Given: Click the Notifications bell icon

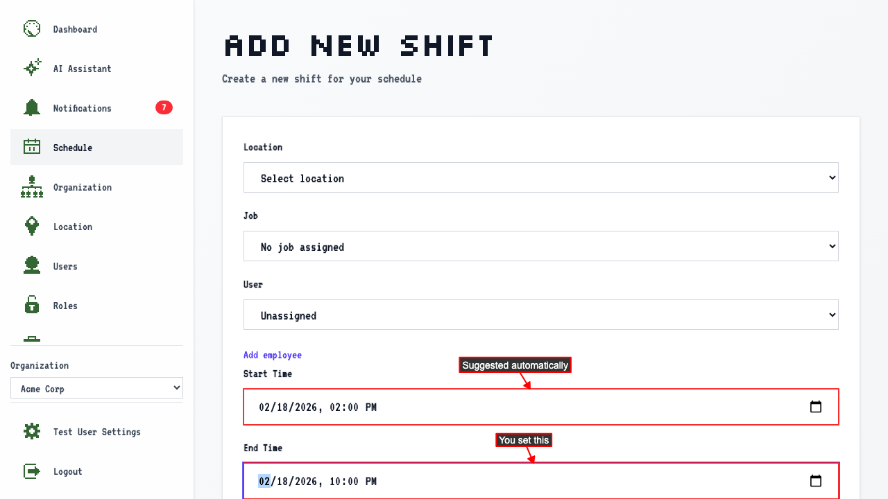Looking at the screenshot, I should (x=32, y=108).
